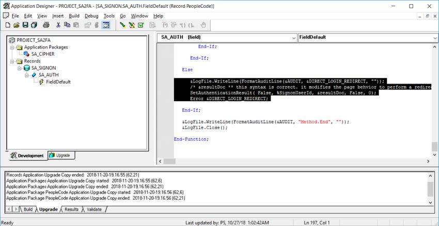Click the SA_AUTH field icon in tree
439x226 pixels.
(34, 75)
